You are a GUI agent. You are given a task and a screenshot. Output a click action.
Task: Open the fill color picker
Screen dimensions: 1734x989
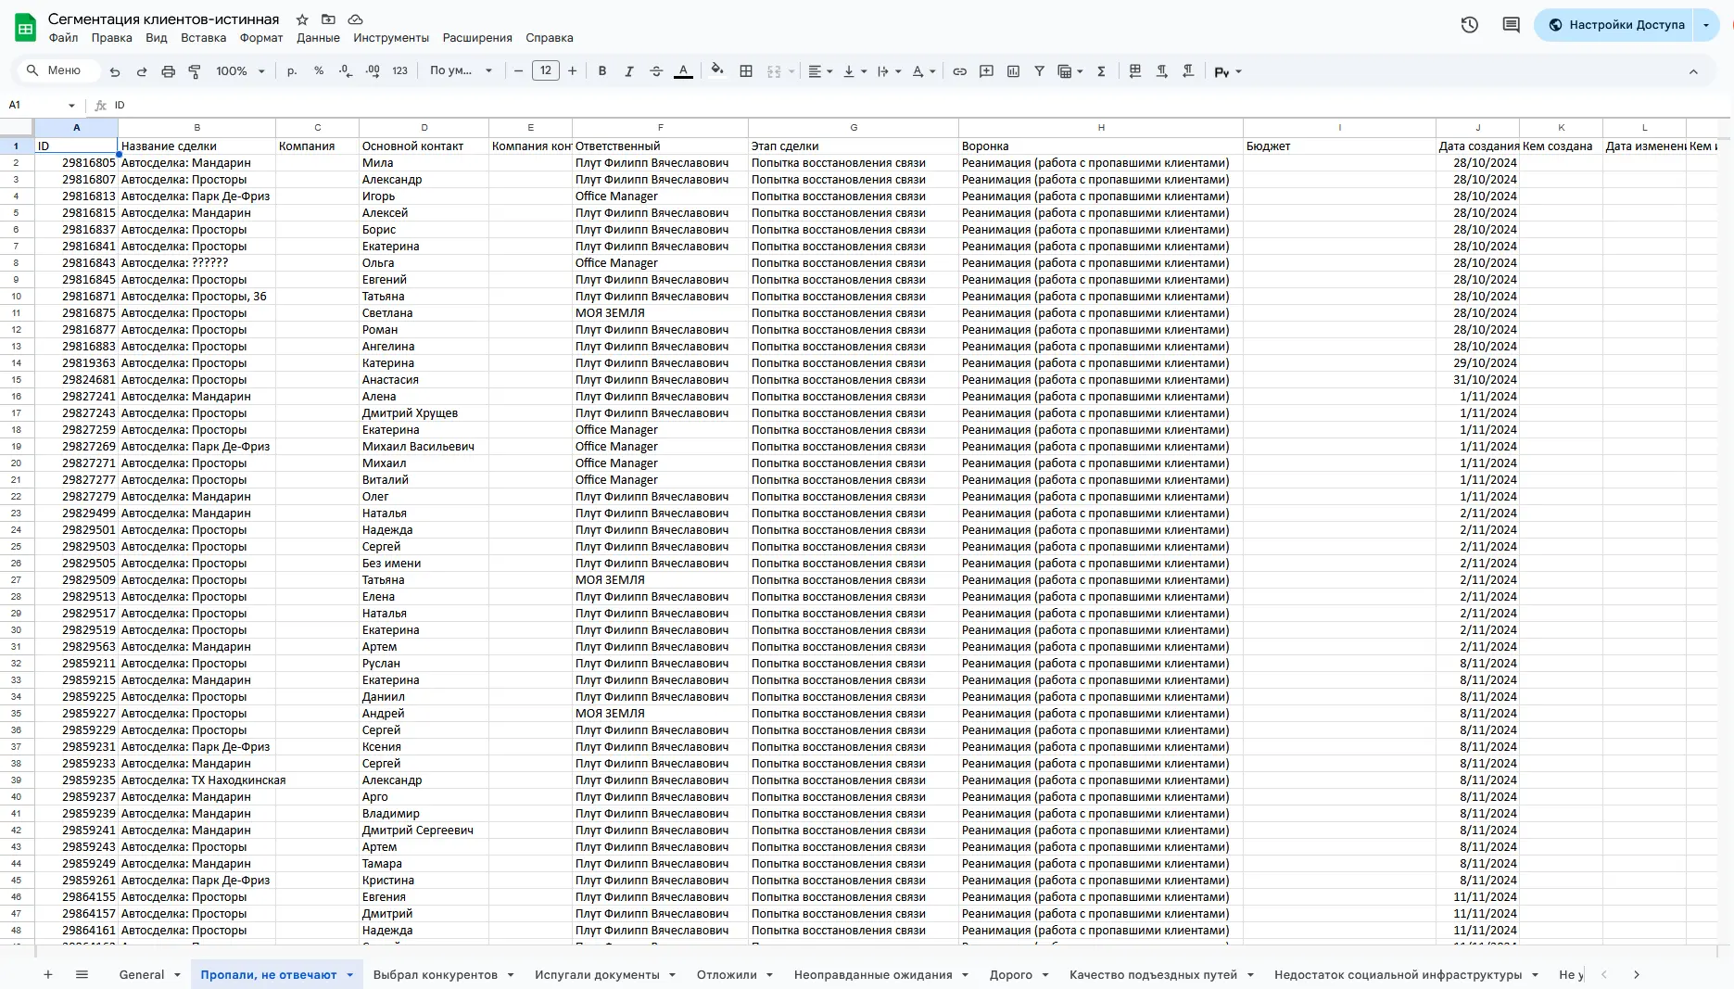(x=716, y=71)
